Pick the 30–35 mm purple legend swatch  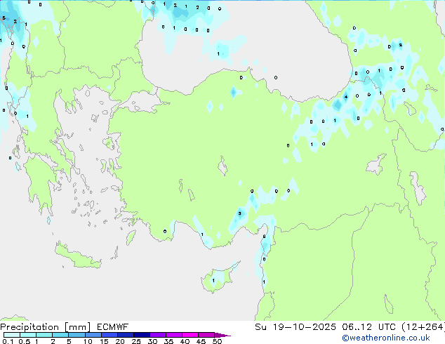[x=157, y=335]
